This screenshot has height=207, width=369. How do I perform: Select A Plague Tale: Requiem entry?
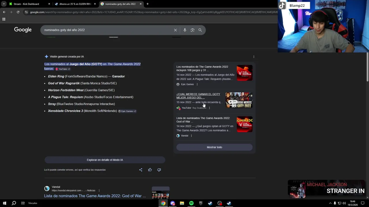click(91, 97)
